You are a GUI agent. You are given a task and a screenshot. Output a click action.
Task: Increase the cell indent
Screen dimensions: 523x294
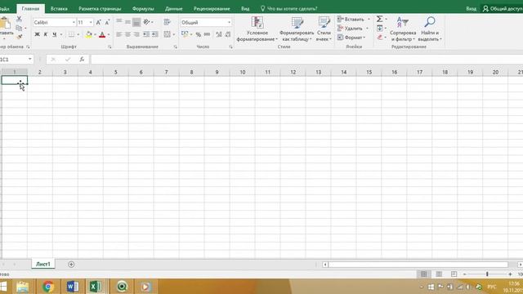point(154,34)
